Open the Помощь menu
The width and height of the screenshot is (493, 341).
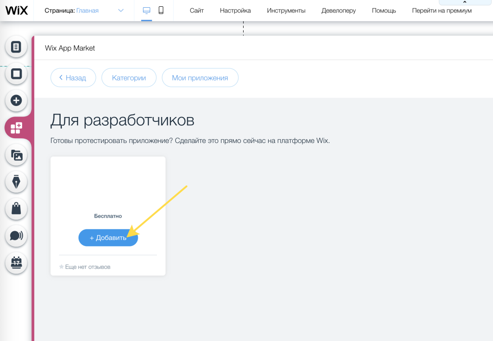(384, 11)
